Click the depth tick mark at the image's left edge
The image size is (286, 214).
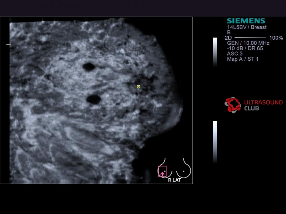point(8,44)
